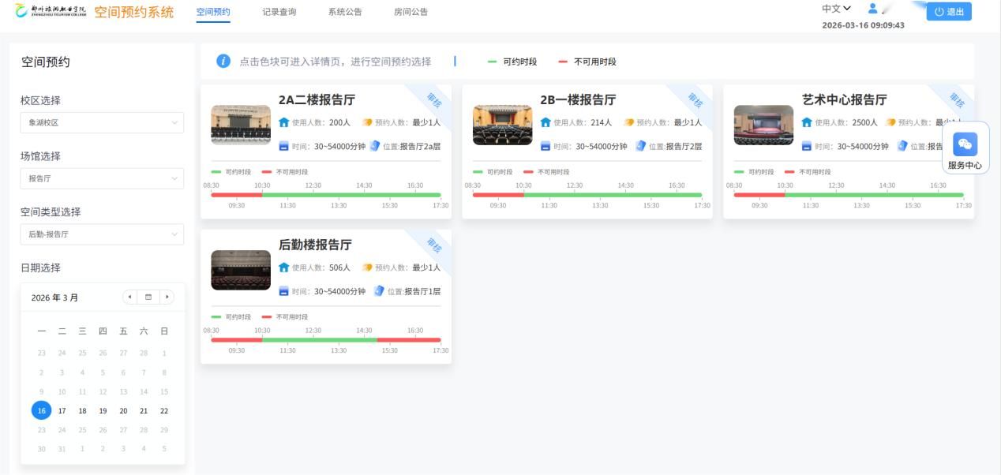This screenshot has width=1001, height=475.
Task: Click green available time bar of 2A二楼报告厅
Action: (351, 195)
